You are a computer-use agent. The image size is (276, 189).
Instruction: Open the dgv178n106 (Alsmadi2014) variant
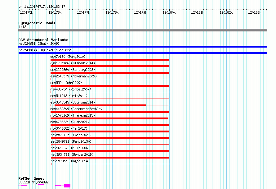pos(73,63)
